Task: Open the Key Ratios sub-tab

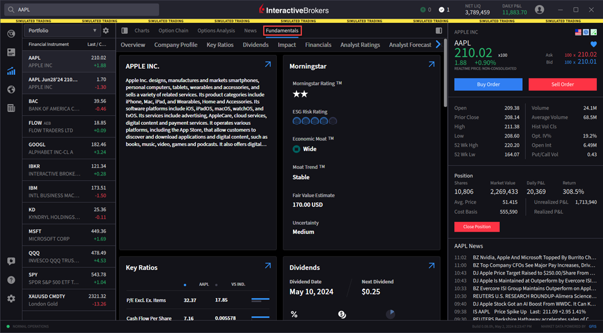Action: (220, 45)
